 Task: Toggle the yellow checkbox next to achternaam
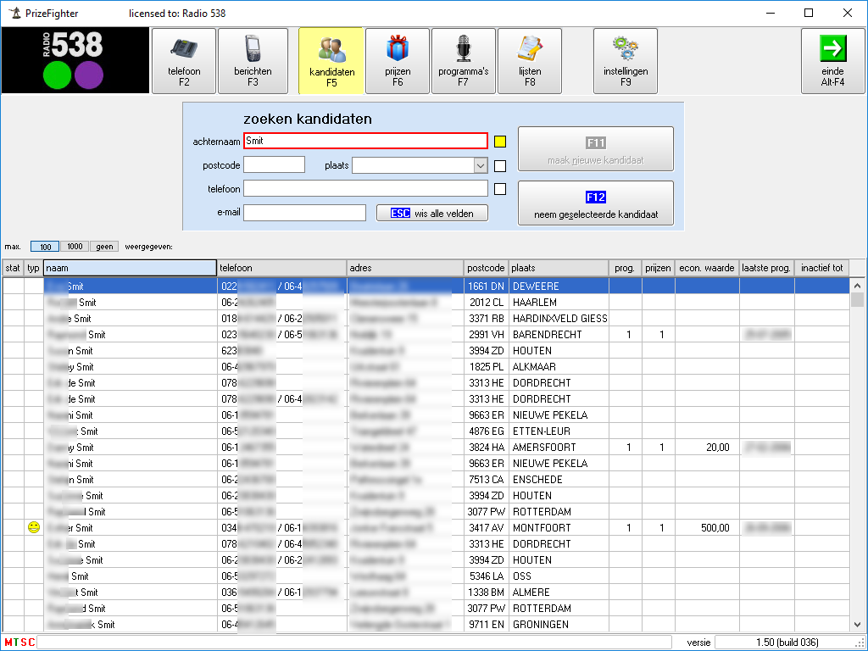[x=500, y=142]
